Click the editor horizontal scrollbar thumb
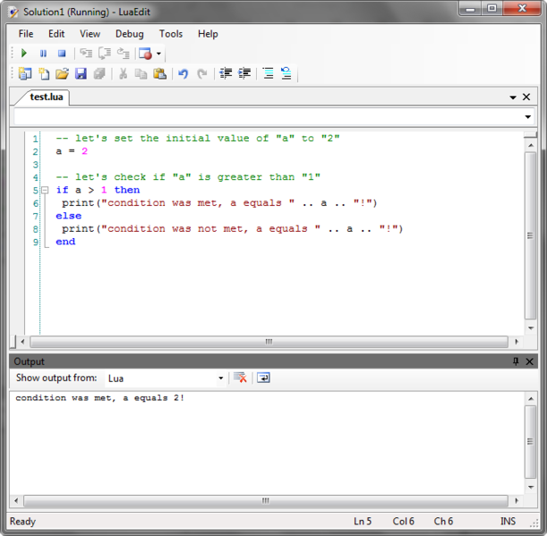This screenshot has width=547, height=536. point(269,342)
